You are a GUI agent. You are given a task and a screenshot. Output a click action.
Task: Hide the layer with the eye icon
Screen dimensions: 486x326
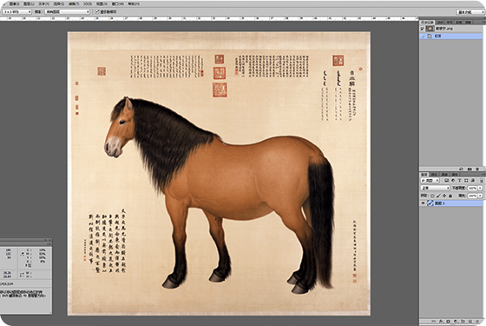point(424,203)
